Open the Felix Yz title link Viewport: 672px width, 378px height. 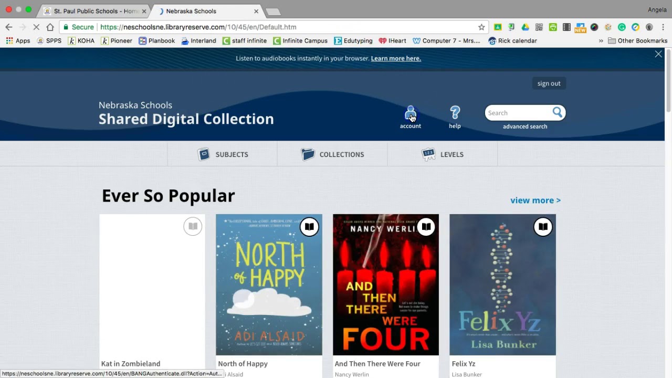[x=464, y=363]
